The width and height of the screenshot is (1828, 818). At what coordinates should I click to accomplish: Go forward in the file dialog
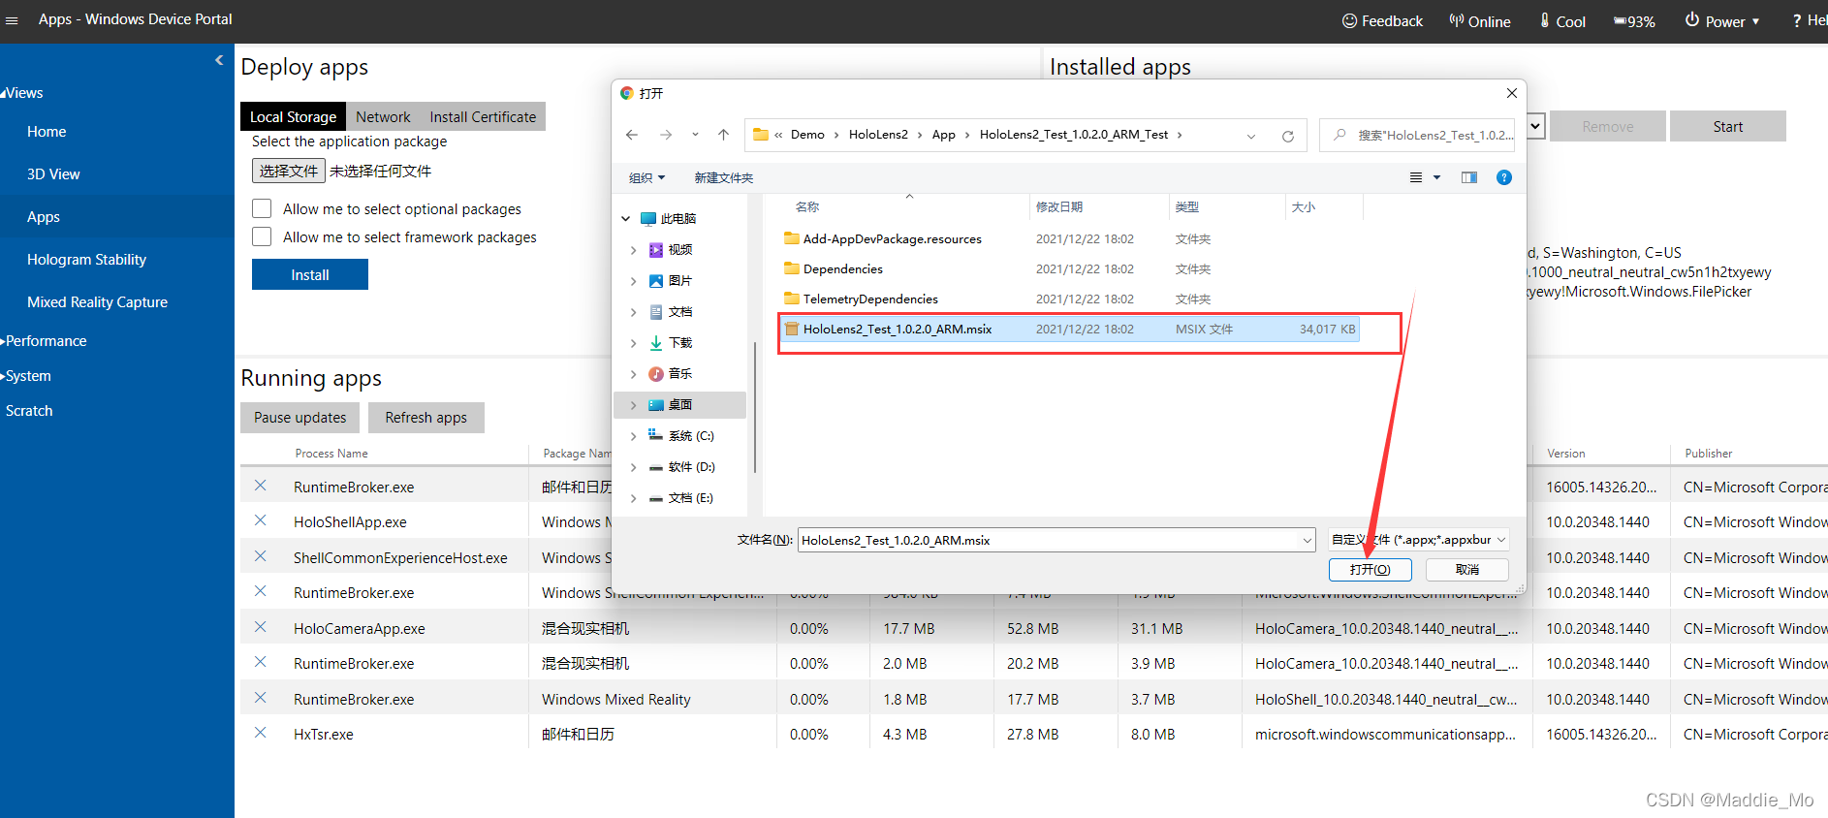(666, 135)
